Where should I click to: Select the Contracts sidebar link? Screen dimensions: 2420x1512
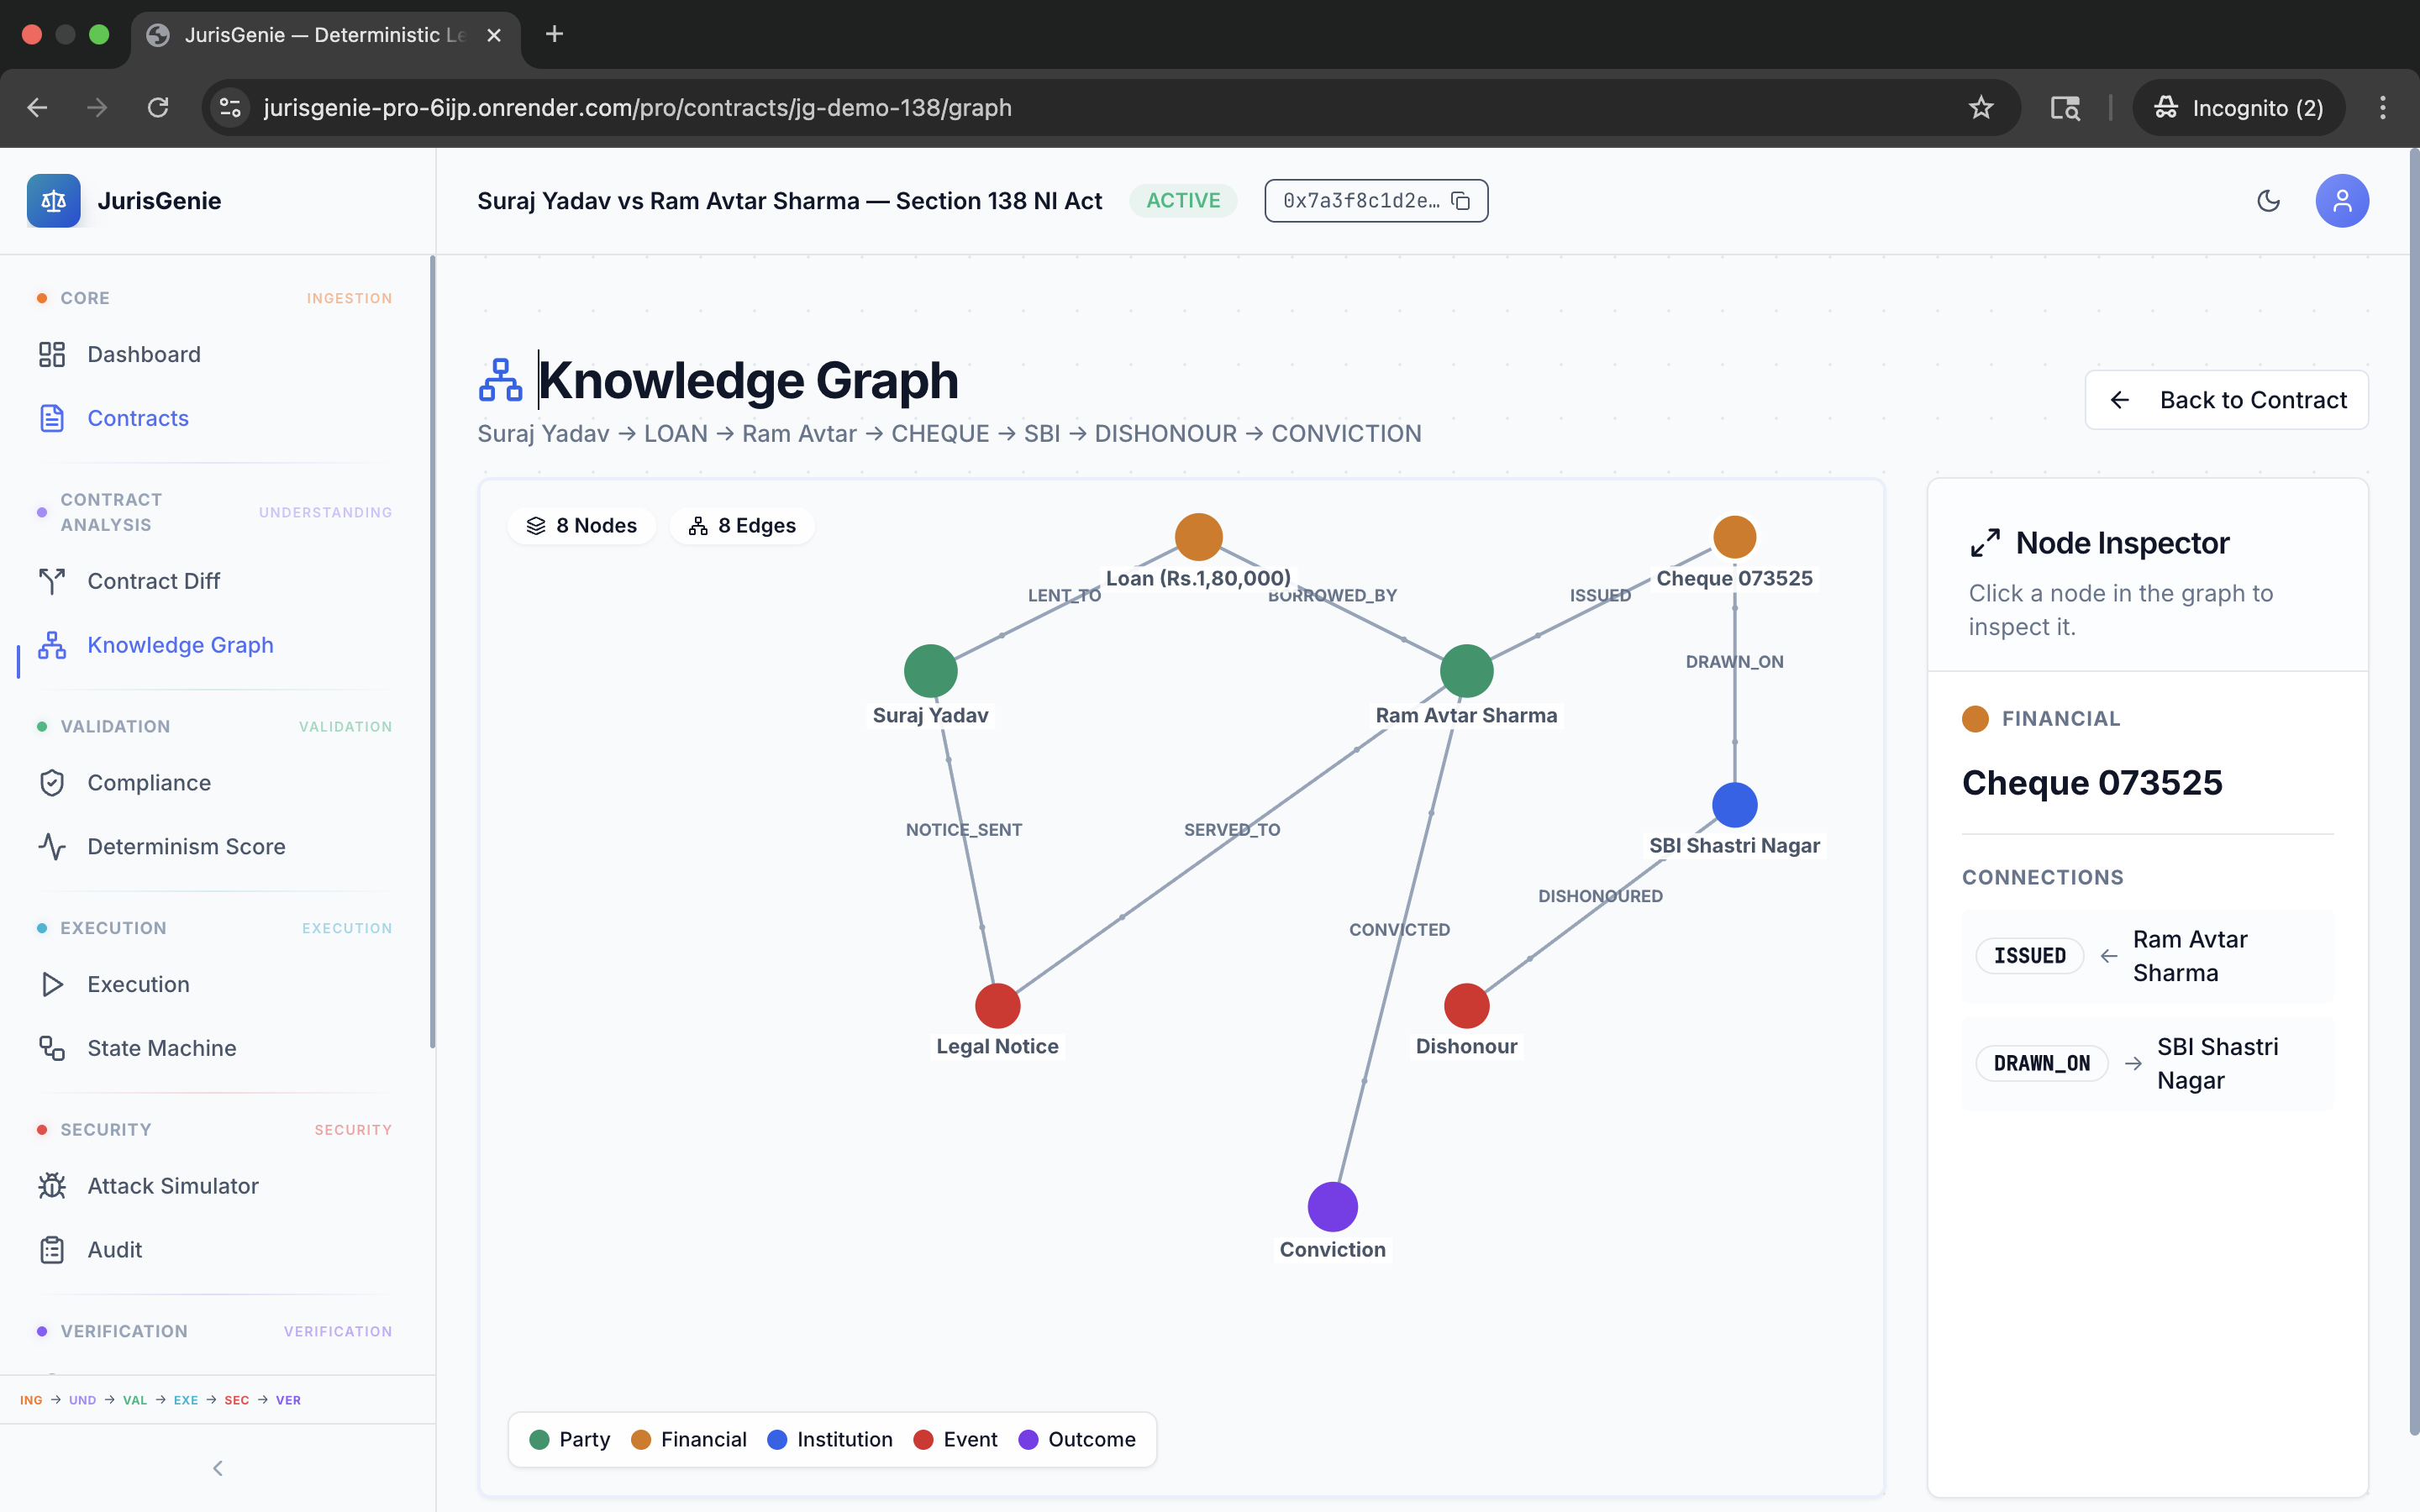tap(137, 418)
